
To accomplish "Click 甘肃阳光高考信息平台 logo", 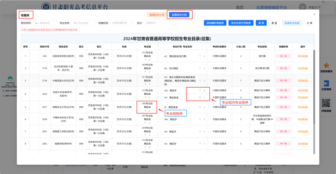I will tap(75, 7).
